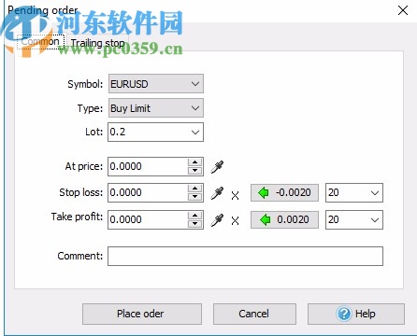
Task: Apply -0.0020 offset to Stop loss
Action: (284, 192)
